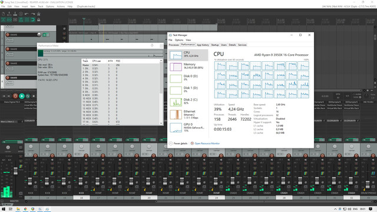Select Disk 2 (C:) in Task Manager sidebar
Image resolution: width=377 pixels, height=212 pixels.
(x=188, y=102)
